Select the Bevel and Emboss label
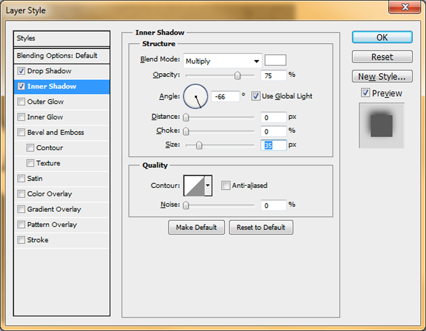Image resolution: width=426 pixels, height=331 pixels. pos(55,132)
